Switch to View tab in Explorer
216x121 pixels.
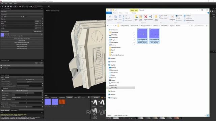127,13
